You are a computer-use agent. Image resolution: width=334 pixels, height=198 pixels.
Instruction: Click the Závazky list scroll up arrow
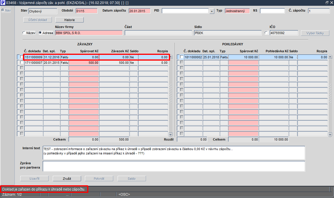click(x=171, y=57)
